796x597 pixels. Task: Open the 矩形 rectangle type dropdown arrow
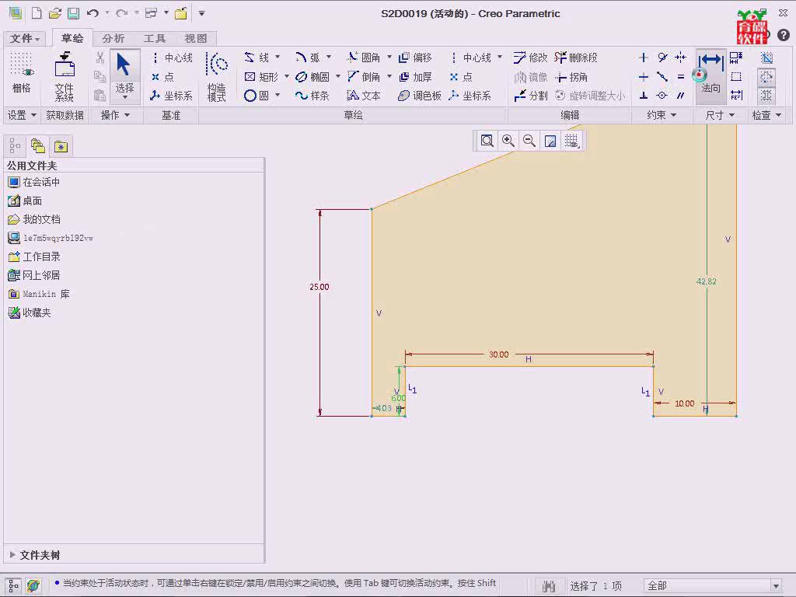click(286, 76)
